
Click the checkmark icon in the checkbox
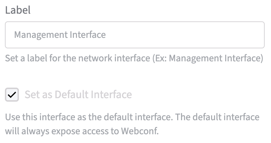pyautogui.click(x=12, y=95)
